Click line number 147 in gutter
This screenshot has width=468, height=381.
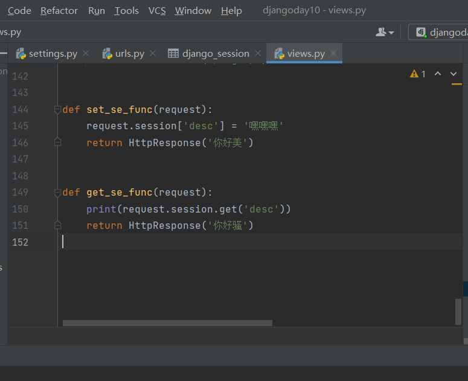pos(20,159)
